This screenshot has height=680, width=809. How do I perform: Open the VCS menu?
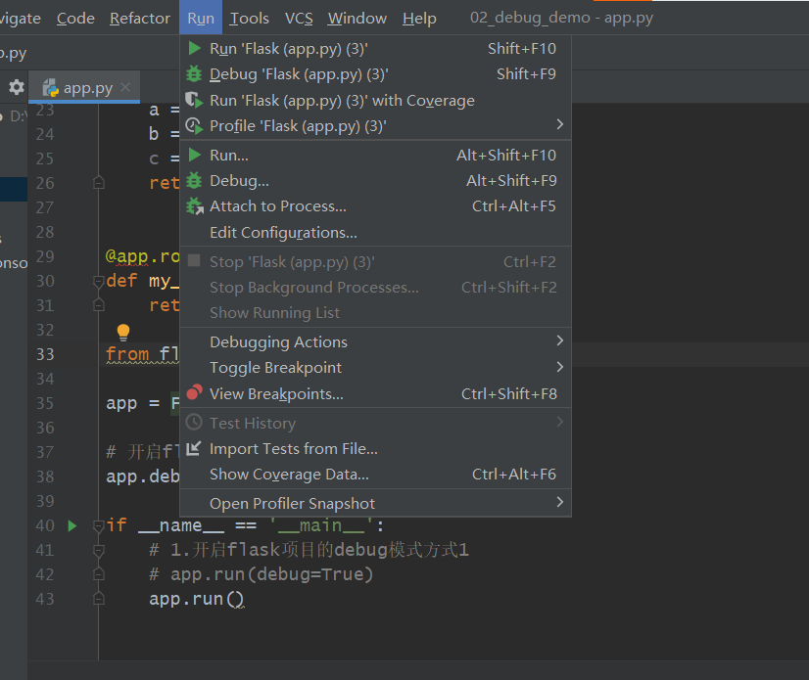pos(299,18)
